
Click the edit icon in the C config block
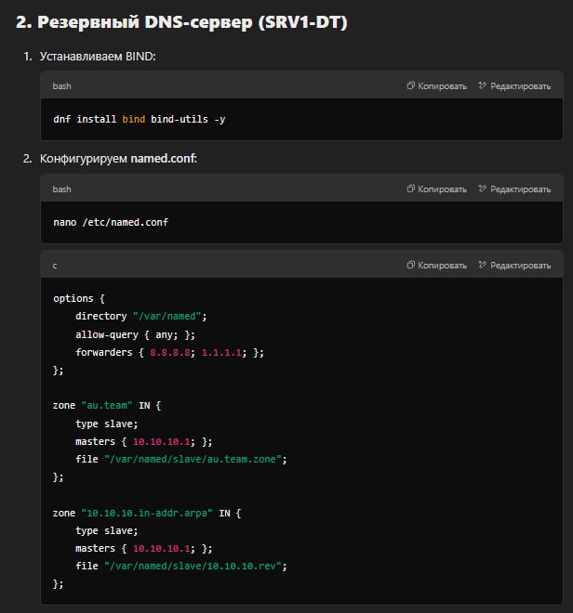(x=482, y=265)
